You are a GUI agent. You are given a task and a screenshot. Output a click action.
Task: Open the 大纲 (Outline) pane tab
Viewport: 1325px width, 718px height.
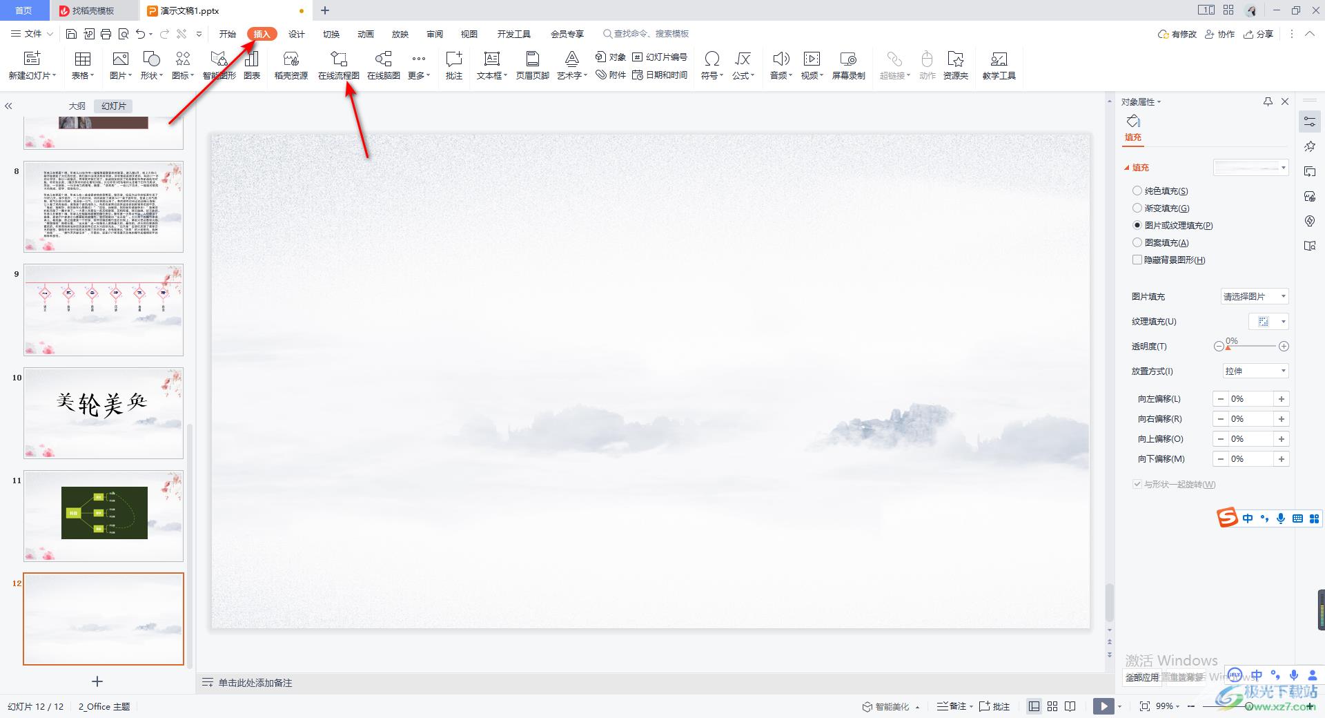pos(77,106)
